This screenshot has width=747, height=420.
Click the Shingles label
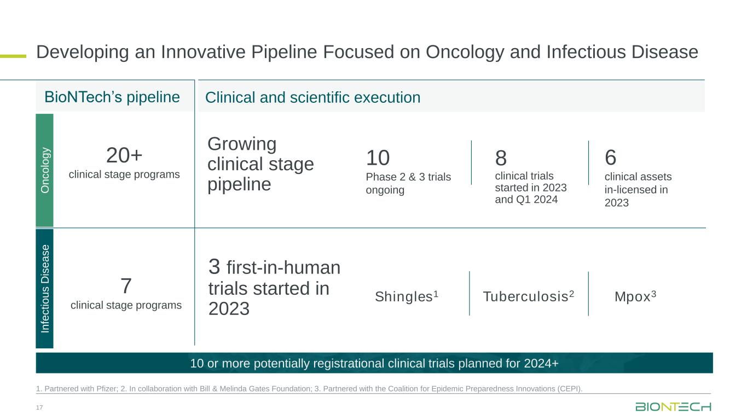(407, 296)
